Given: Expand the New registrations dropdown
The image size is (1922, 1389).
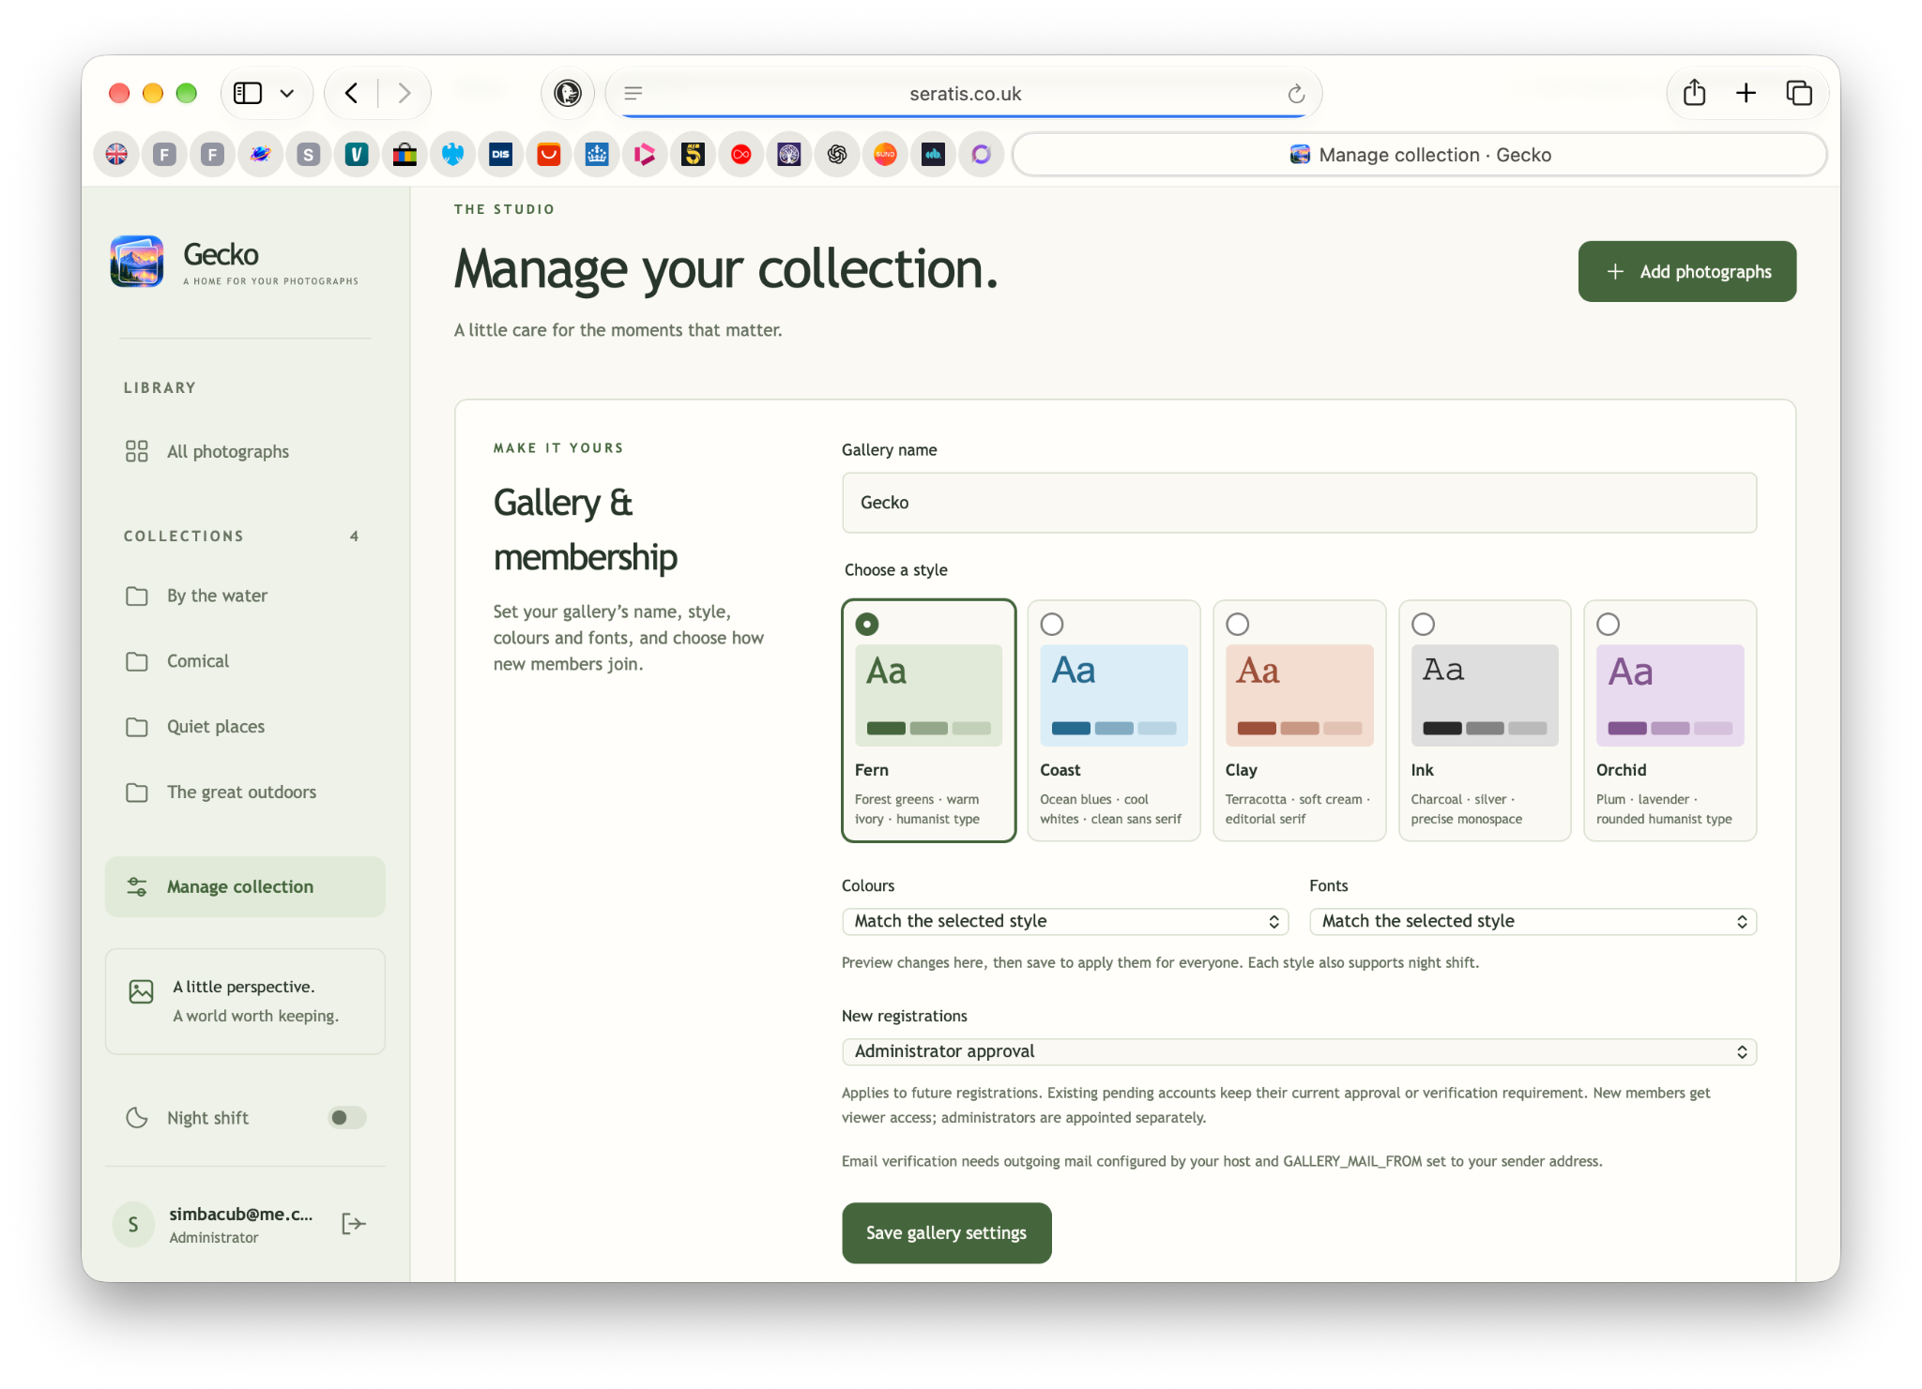Looking at the screenshot, I should (x=1299, y=1051).
